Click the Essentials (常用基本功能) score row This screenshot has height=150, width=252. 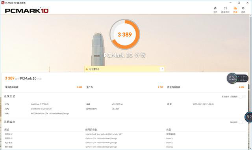coord(44,87)
